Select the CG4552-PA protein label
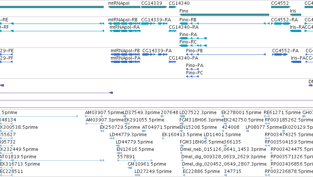313x177 pixels. coord(285,51)
